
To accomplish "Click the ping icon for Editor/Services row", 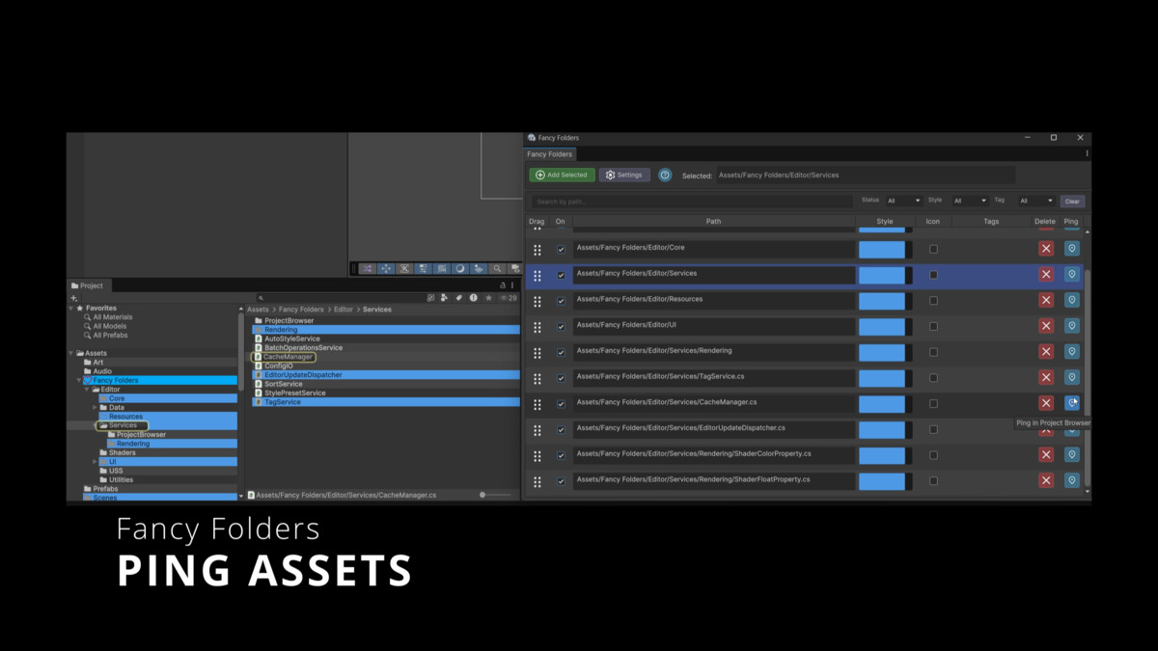I will pyautogui.click(x=1071, y=275).
